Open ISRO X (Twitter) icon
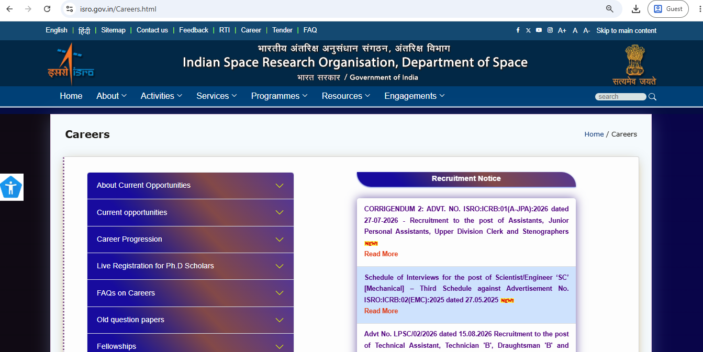703x352 pixels. coord(528,30)
